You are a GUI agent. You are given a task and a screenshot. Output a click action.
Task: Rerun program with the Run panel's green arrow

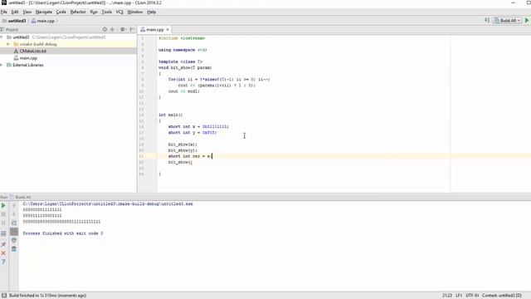(x=3, y=205)
